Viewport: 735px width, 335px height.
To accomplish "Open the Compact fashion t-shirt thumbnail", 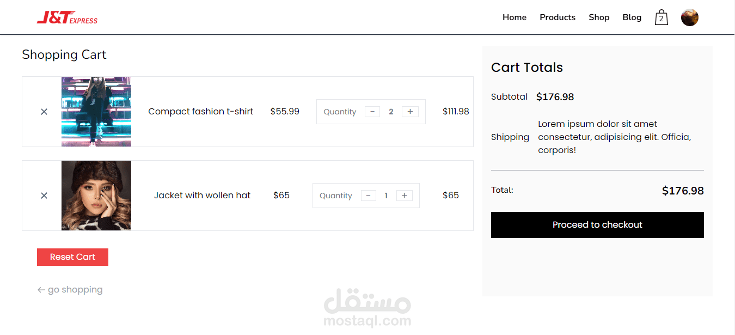I will pos(96,112).
